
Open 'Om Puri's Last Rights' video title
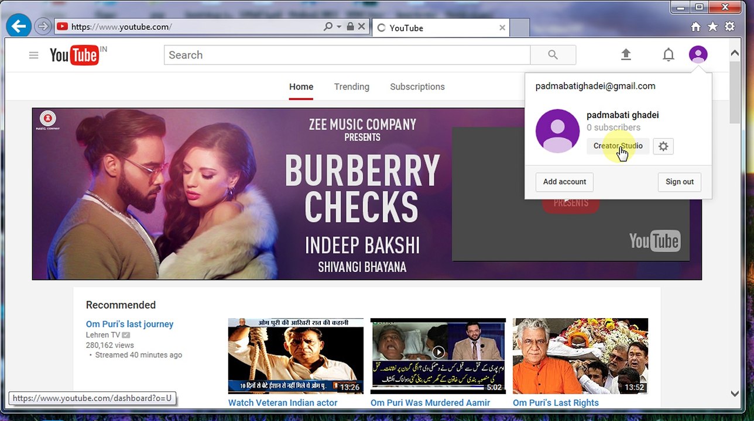pos(556,403)
